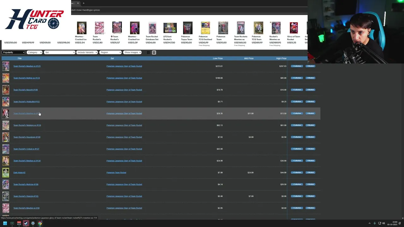Open Rocket's Mewtwo ex USD189.95 listing
404x227 pixels.
[276, 34]
